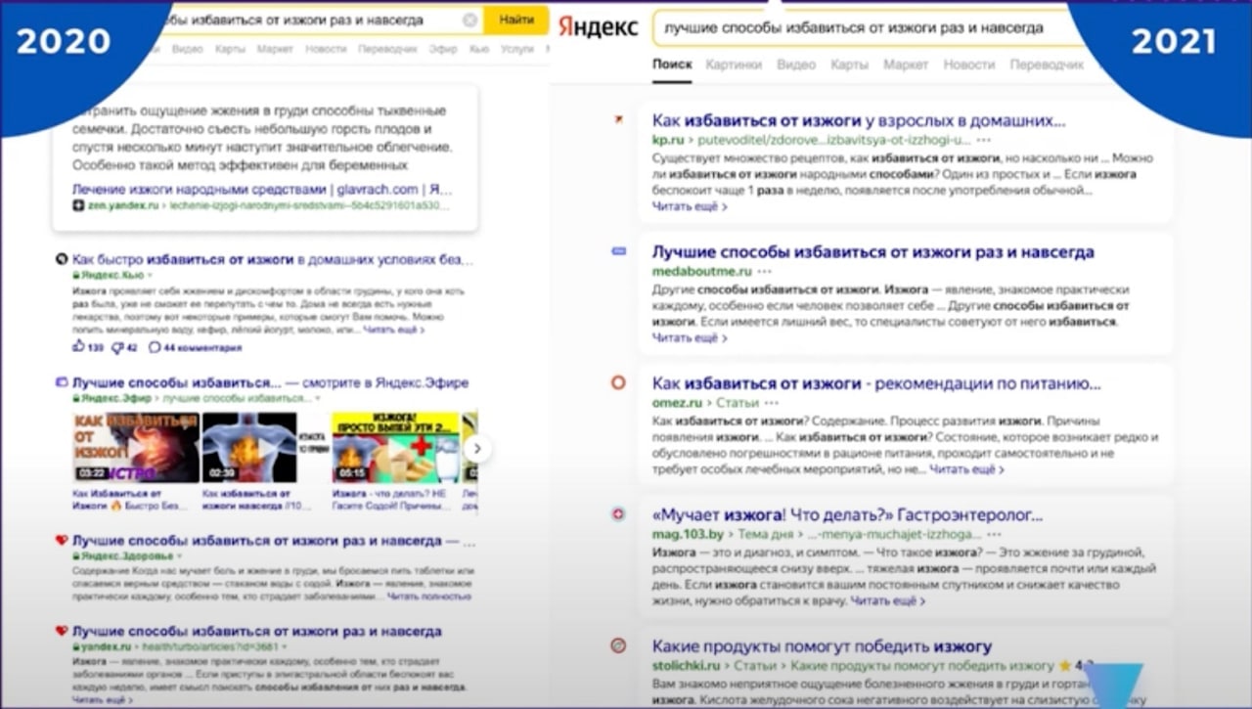Open the three-dot menu beside kp.ru URL
The height and width of the screenshot is (709, 1252).
[983, 141]
